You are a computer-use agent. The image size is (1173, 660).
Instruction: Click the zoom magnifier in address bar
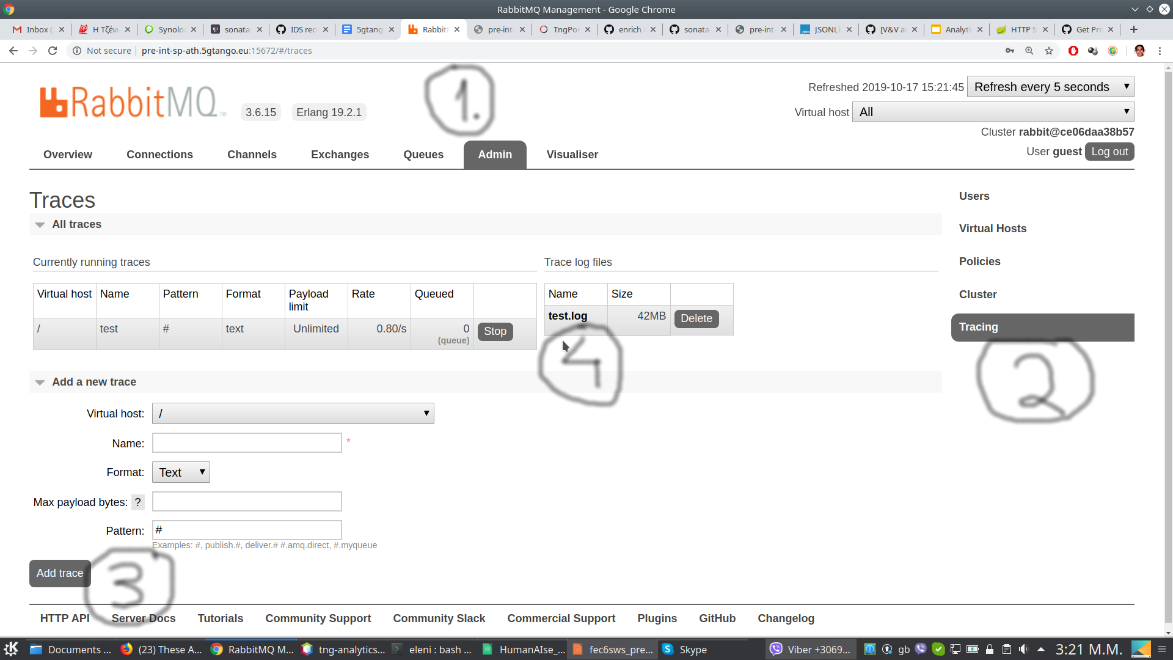tap(1029, 51)
